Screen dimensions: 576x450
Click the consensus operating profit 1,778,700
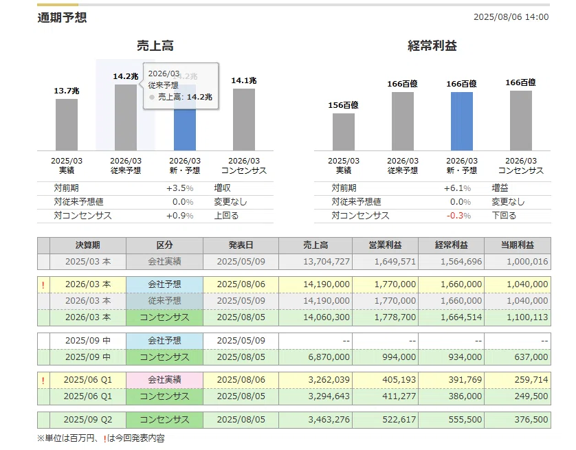[395, 317]
